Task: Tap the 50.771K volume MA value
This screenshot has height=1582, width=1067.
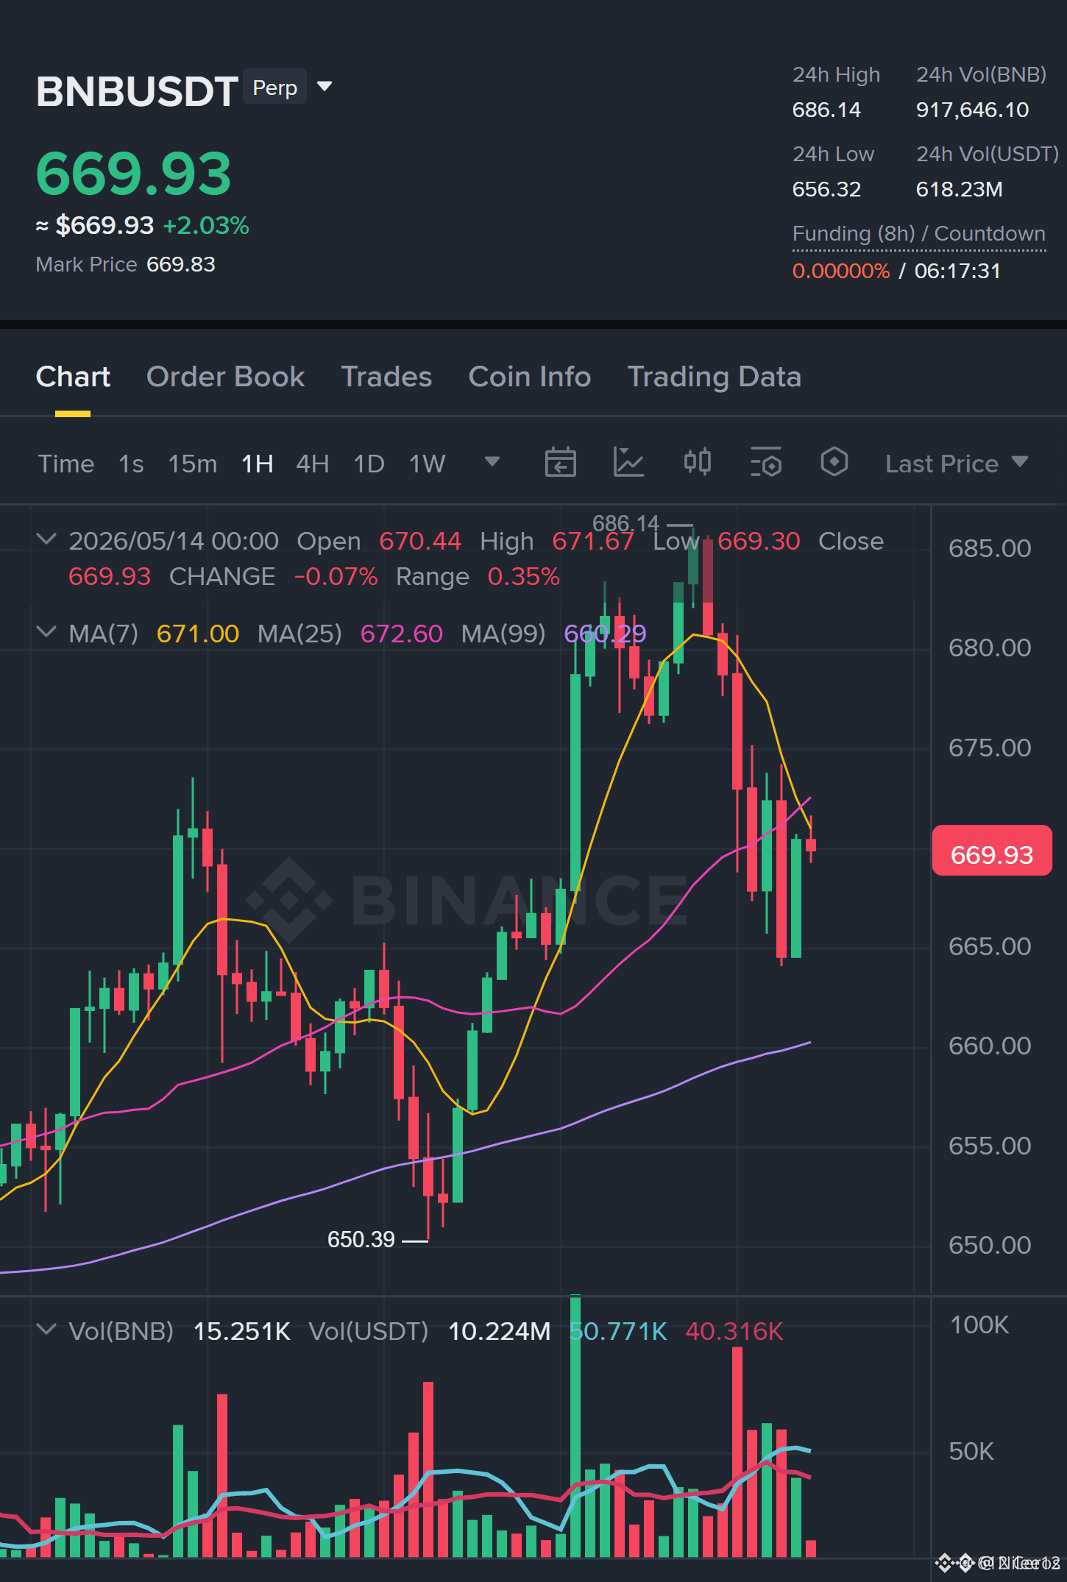Action: pos(619,1331)
